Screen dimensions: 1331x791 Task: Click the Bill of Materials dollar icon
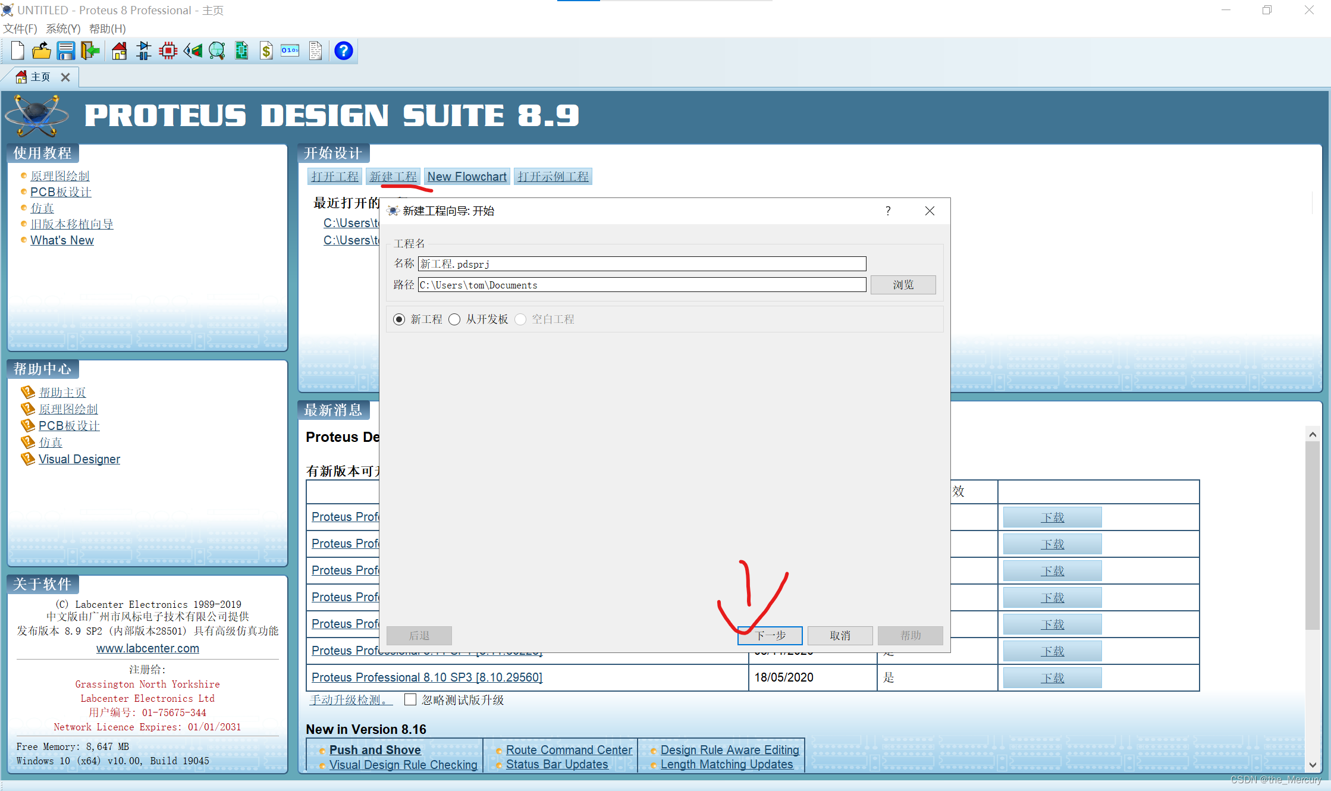pos(266,51)
